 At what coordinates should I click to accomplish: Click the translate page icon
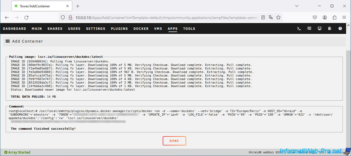(270, 17)
